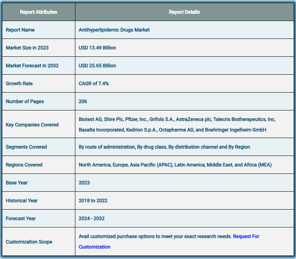The image size is (296, 259).
Task: Select the Forecast Year label
Action: 21,219
